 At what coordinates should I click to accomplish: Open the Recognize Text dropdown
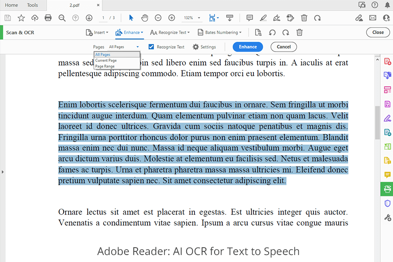click(170, 32)
